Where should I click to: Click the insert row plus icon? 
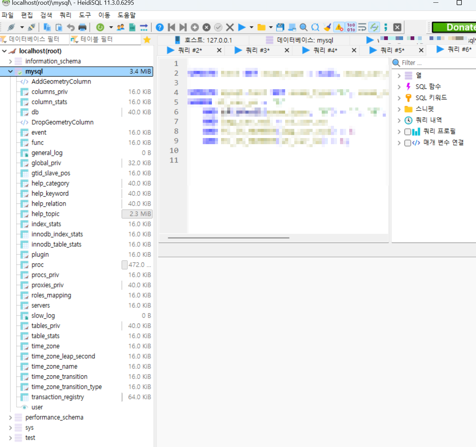195,27
